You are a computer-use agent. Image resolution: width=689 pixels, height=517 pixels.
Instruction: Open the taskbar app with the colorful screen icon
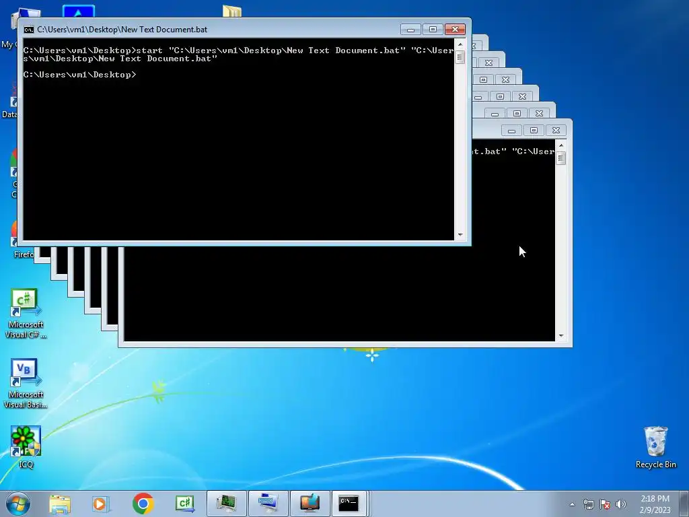(310, 504)
